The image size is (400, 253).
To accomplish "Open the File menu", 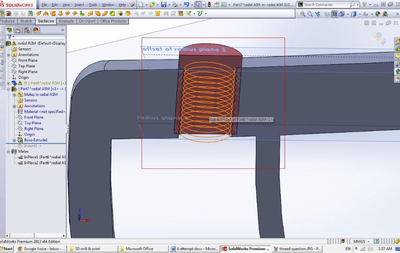I will 44,5.
